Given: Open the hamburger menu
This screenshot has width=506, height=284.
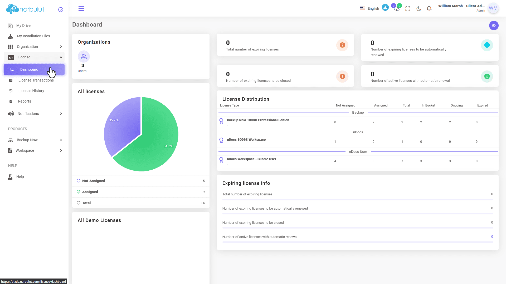Looking at the screenshot, I should (81, 8).
